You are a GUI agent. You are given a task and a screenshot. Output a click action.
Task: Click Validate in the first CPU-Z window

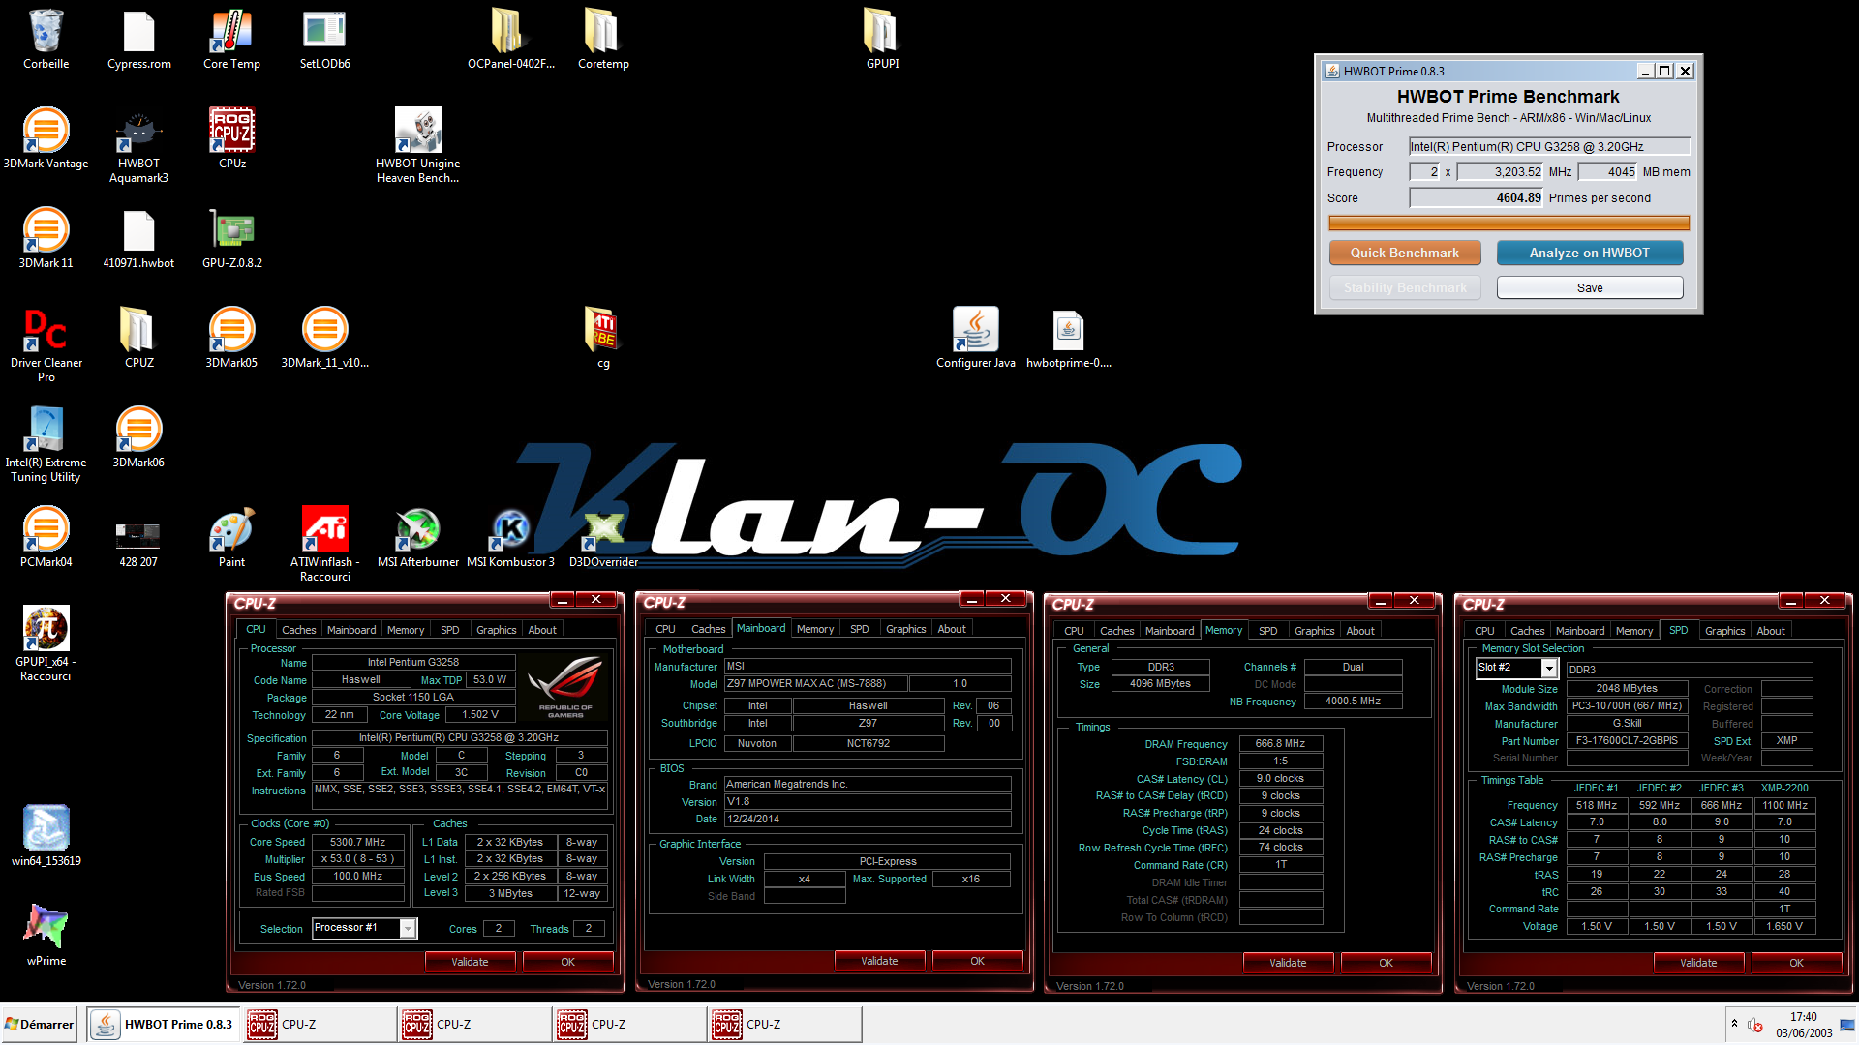point(470,962)
